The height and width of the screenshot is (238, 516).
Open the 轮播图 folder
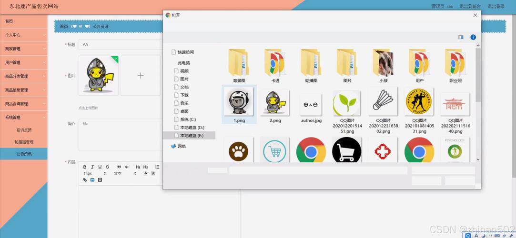(x=311, y=65)
